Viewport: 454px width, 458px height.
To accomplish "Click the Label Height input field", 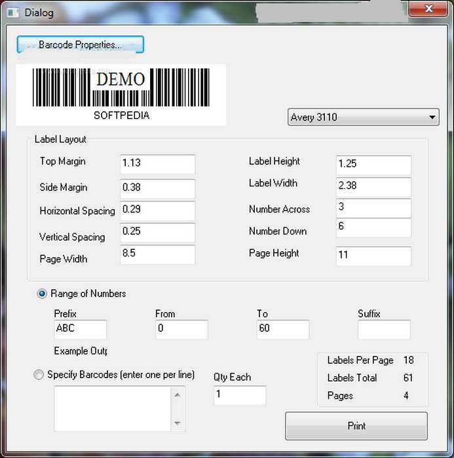I will click(373, 165).
